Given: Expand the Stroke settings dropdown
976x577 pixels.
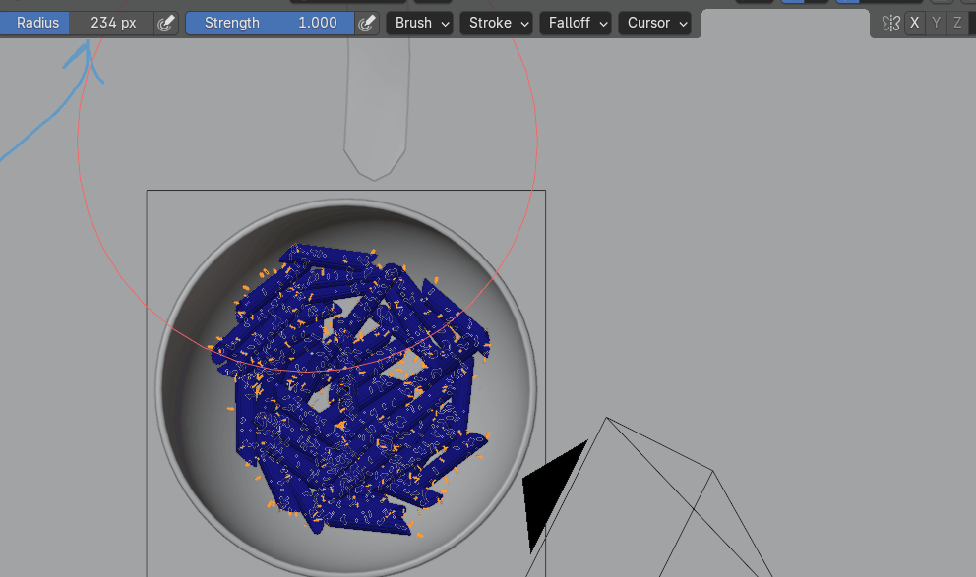Looking at the screenshot, I should 497,23.
